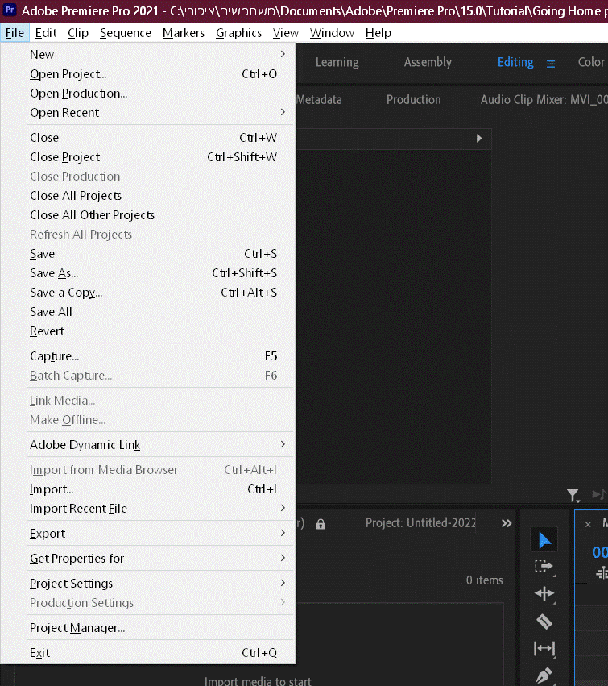Select the Pen tool
Image resolution: width=608 pixels, height=686 pixels.
[x=544, y=676]
